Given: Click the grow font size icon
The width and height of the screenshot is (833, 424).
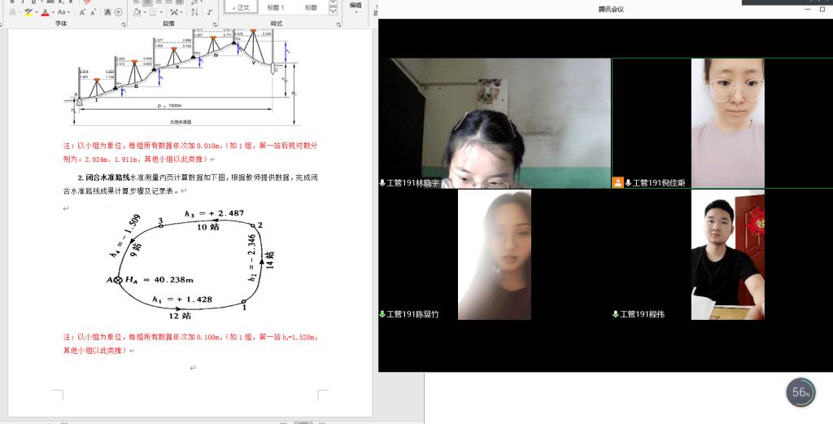Looking at the screenshot, I should tap(82, 12).
